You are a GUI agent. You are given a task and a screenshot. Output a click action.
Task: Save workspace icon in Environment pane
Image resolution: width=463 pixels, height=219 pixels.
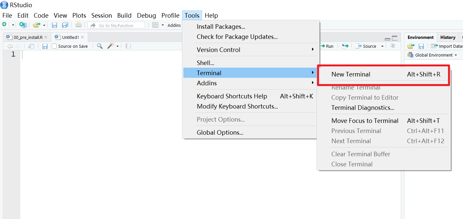[x=421, y=46]
